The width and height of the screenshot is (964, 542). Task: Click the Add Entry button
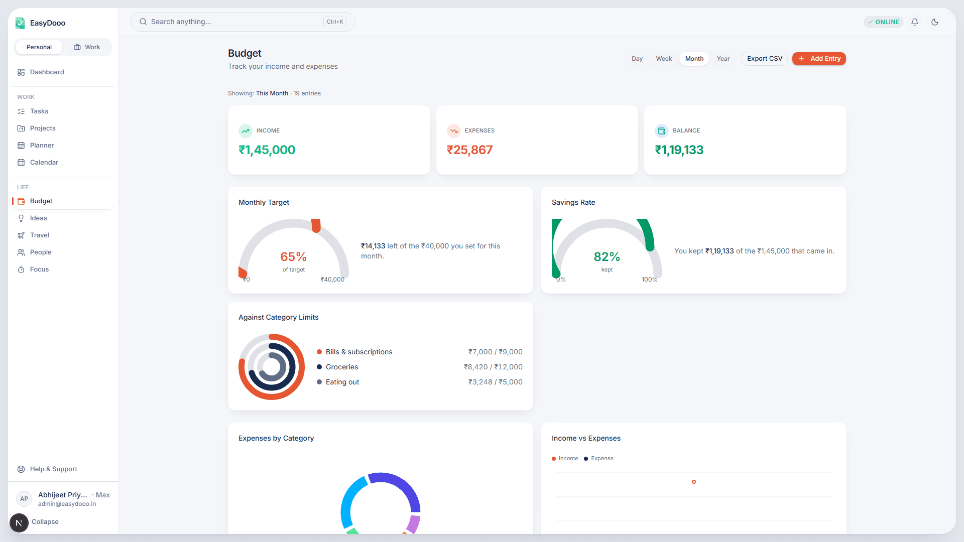tap(819, 59)
